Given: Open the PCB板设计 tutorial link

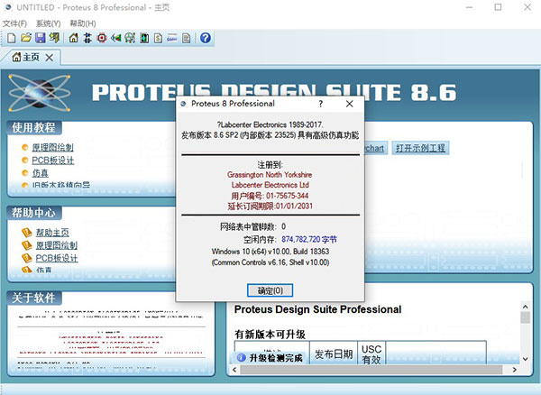Looking at the screenshot, I should point(53,161).
